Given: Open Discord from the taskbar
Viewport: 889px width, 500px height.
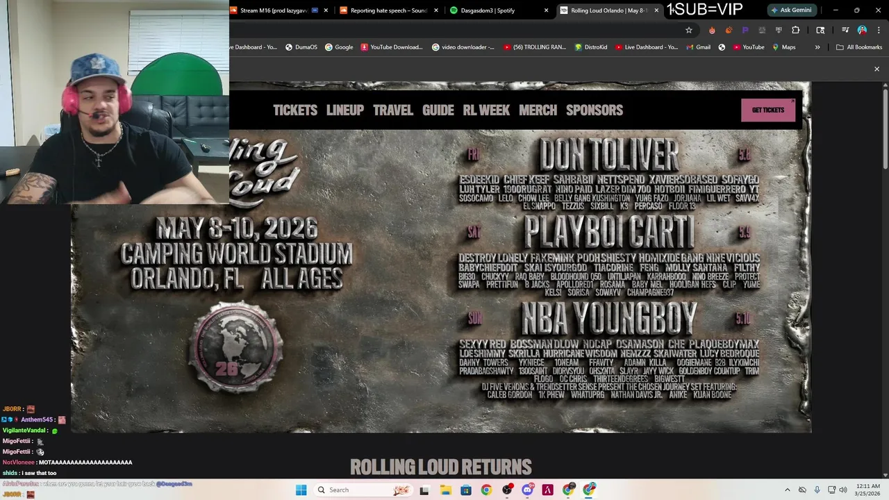Looking at the screenshot, I should 527,490.
